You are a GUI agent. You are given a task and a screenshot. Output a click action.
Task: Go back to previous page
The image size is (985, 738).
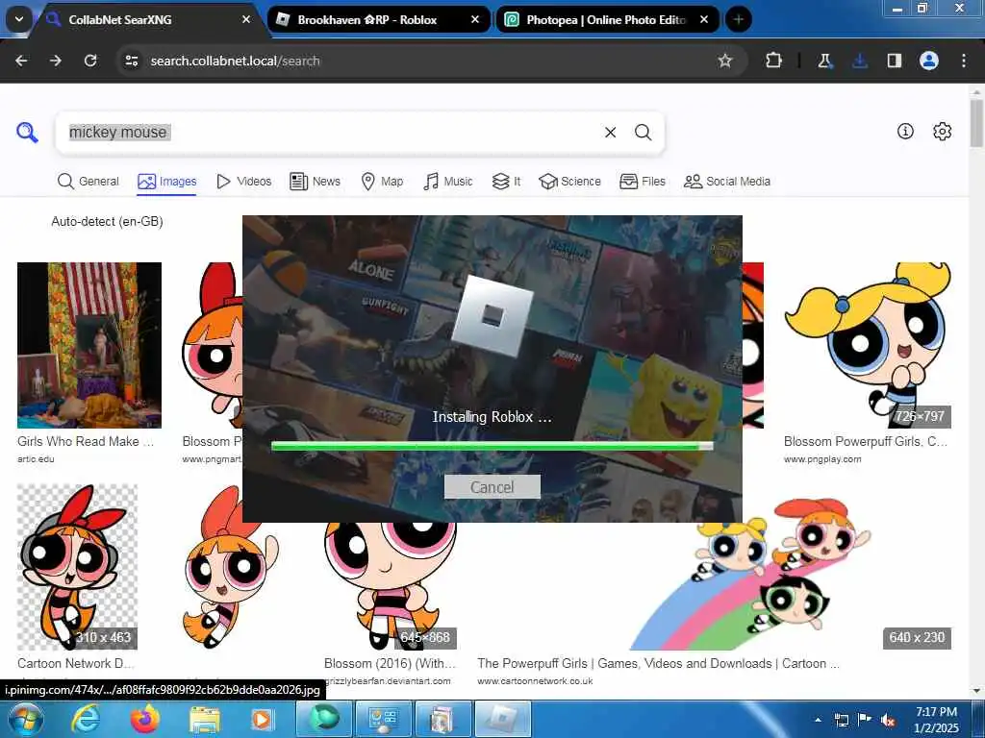[x=21, y=61]
